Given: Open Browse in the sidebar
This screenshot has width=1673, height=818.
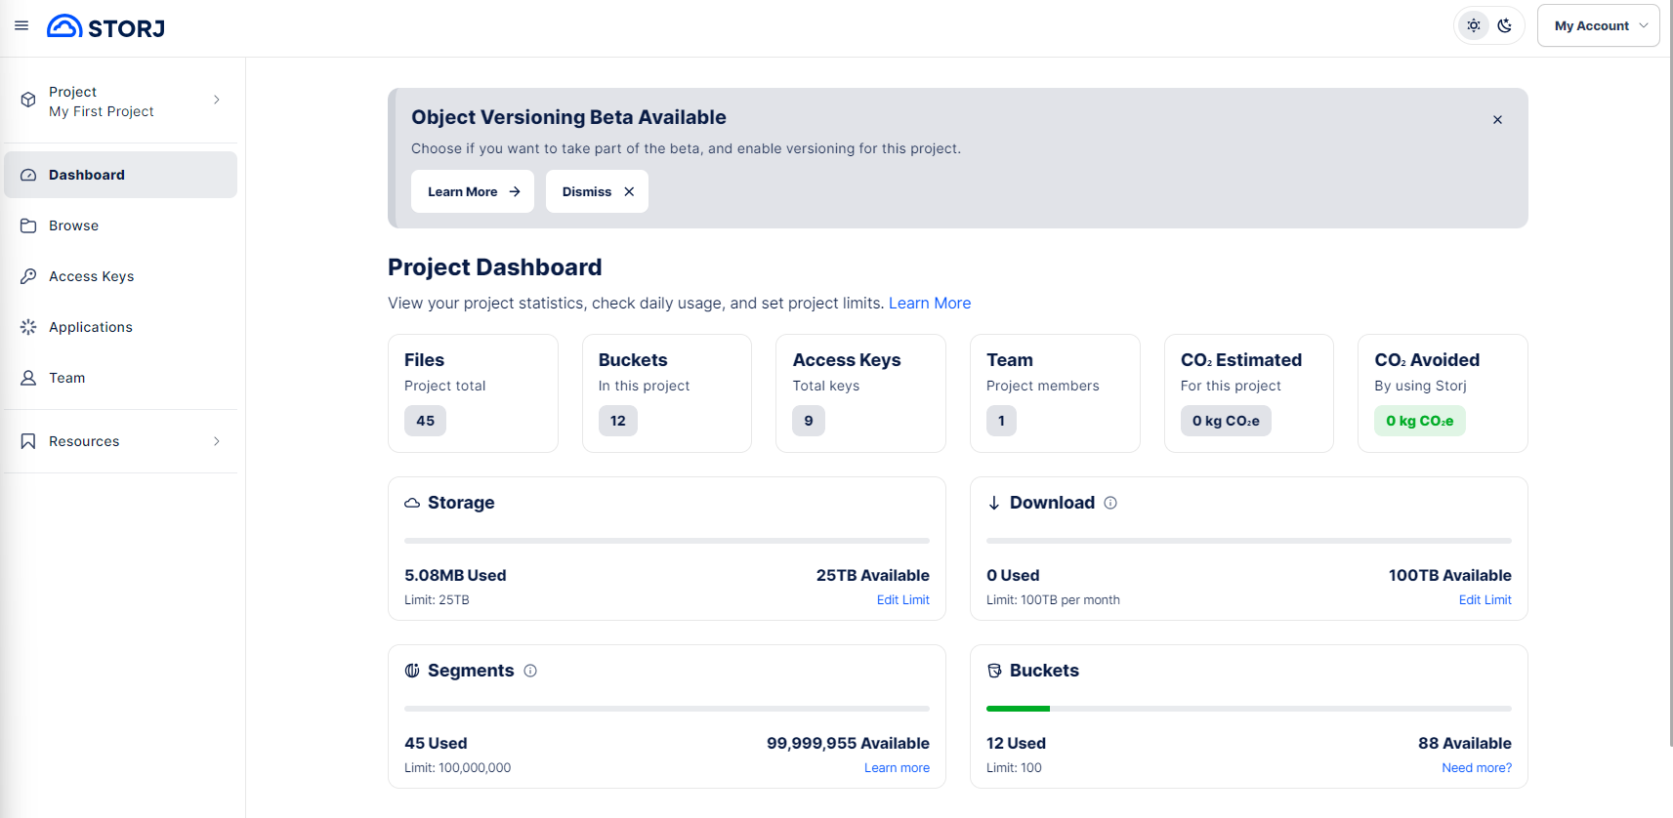Looking at the screenshot, I should coord(73,225).
